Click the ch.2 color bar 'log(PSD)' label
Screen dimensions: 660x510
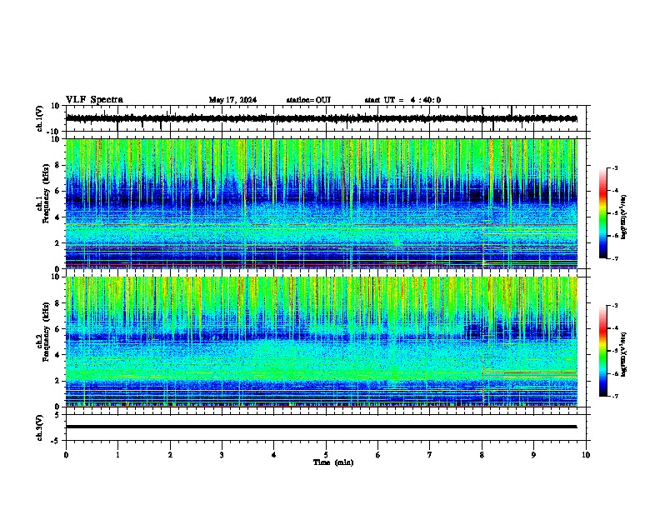(623, 354)
